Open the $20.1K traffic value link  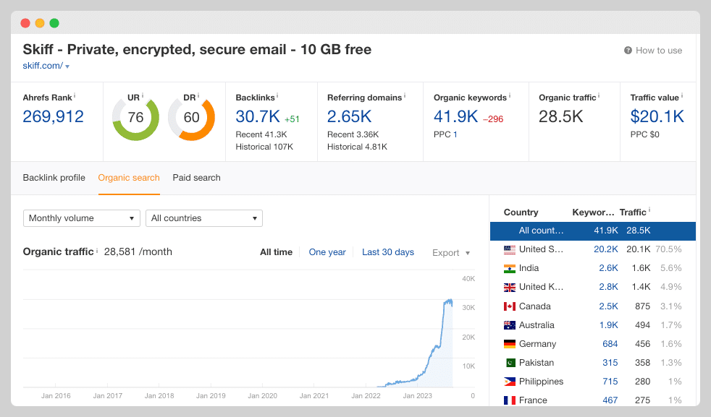point(657,117)
